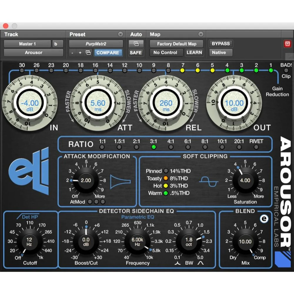
Task: Toggle the BYPASS button
Action: (221, 44)
